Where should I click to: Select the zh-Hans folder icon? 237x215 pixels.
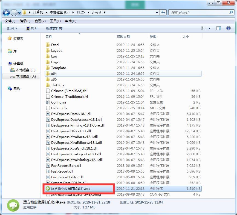[x=48, y=85]
